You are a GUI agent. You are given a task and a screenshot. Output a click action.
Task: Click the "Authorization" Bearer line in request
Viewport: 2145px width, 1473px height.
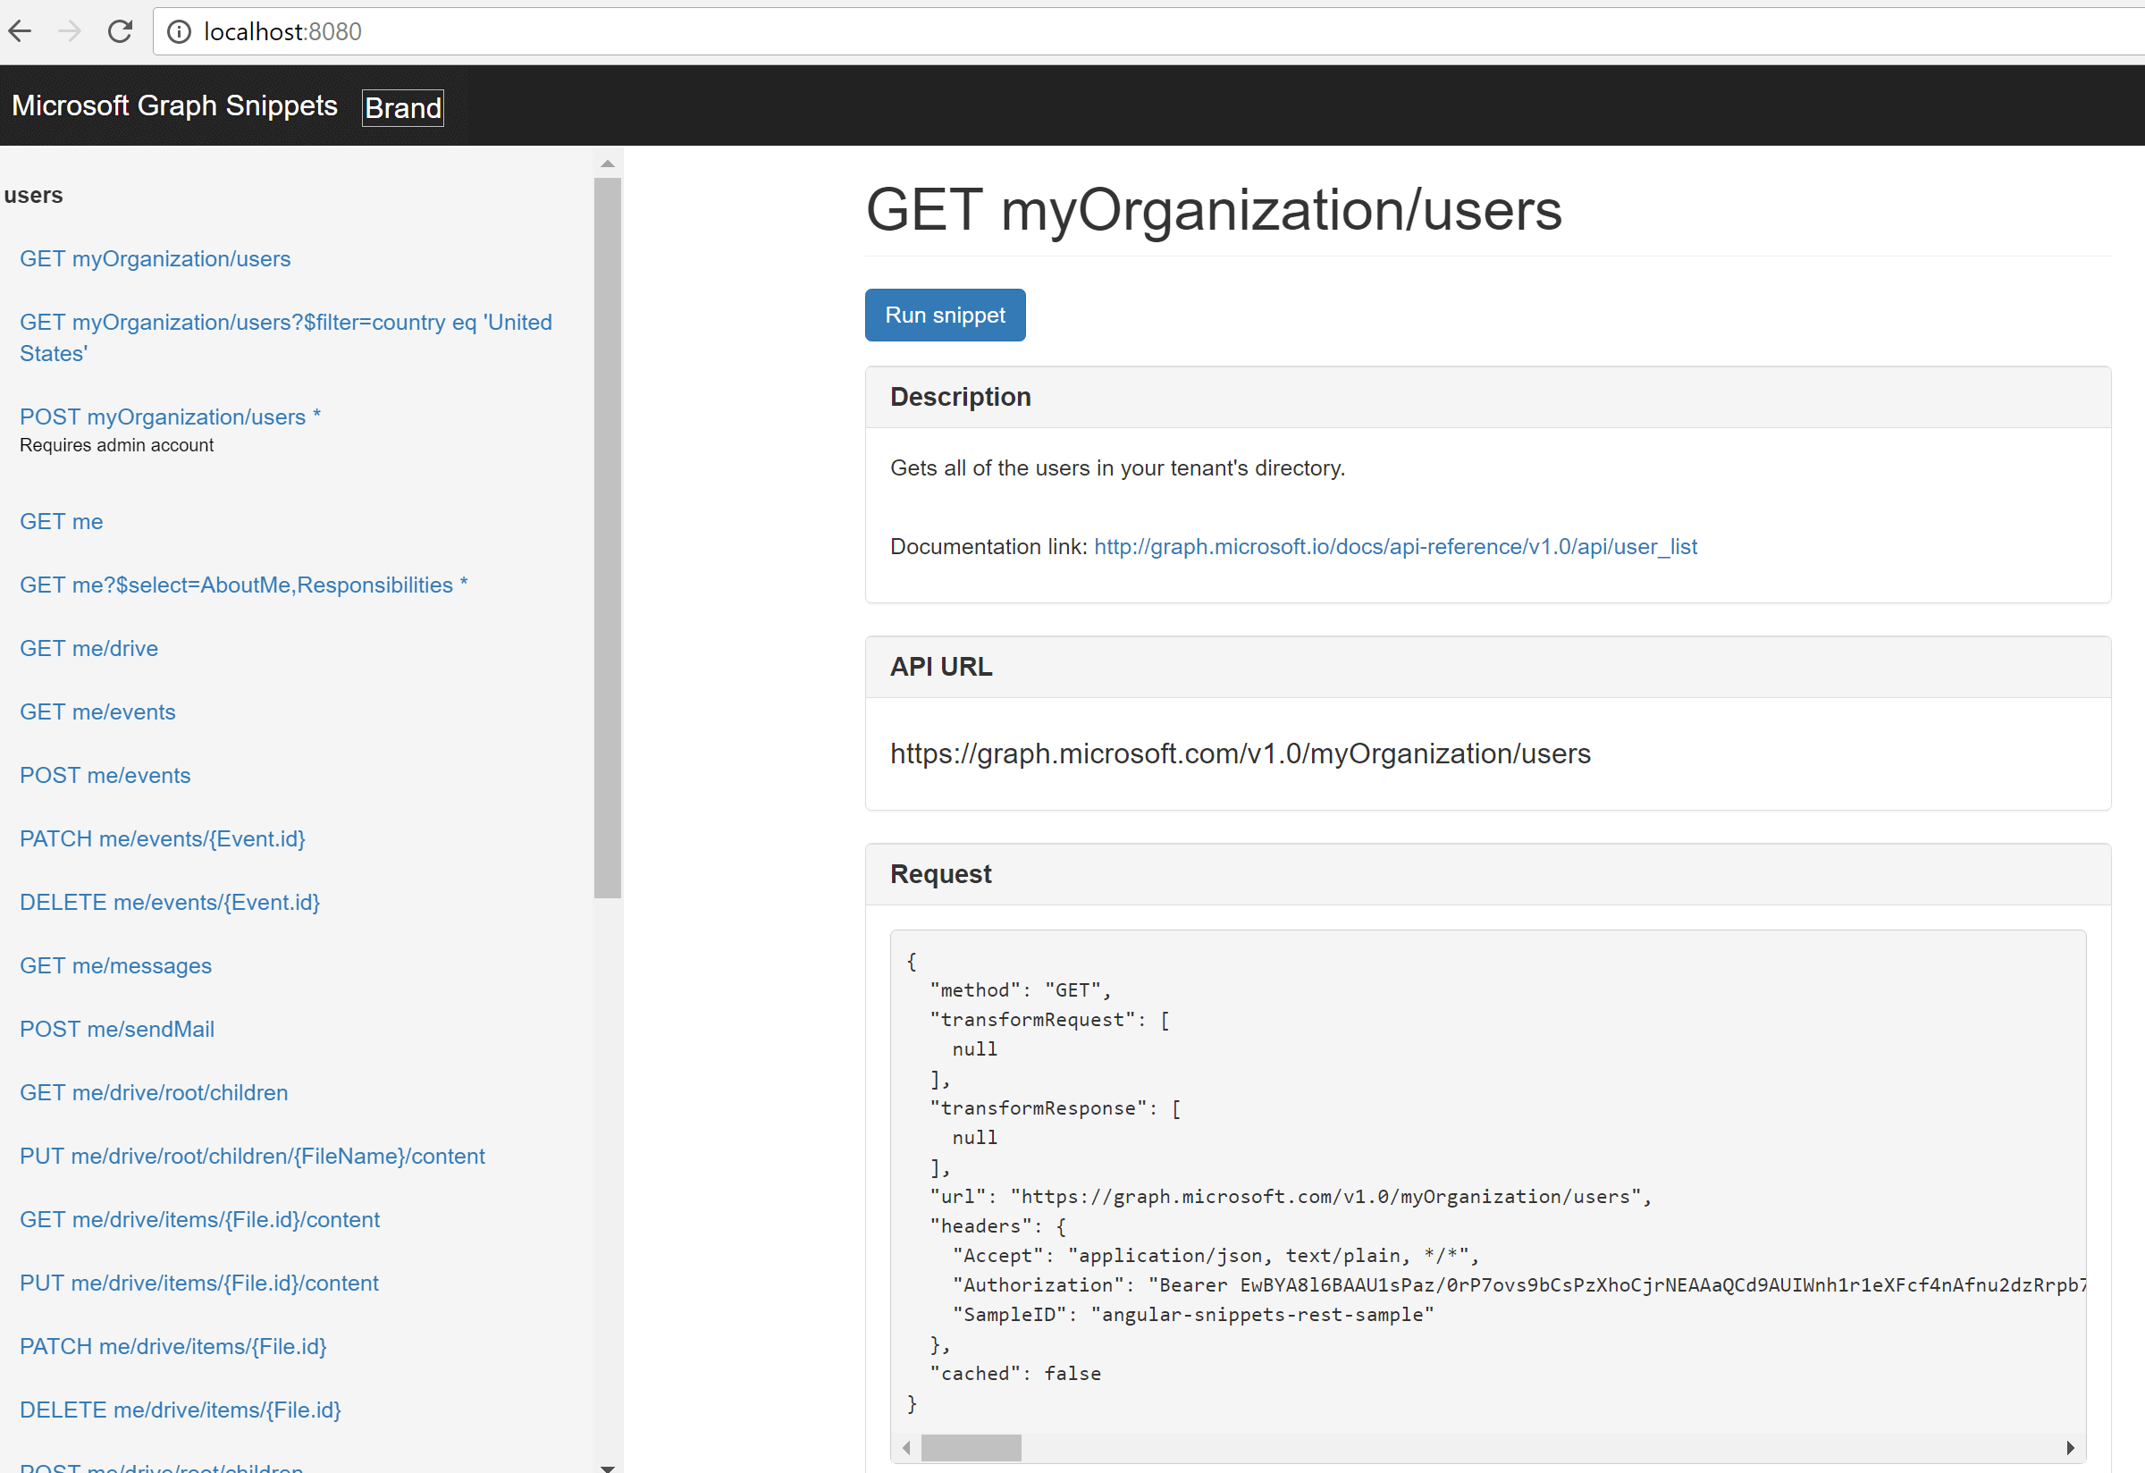(x=1519, y=1284)
